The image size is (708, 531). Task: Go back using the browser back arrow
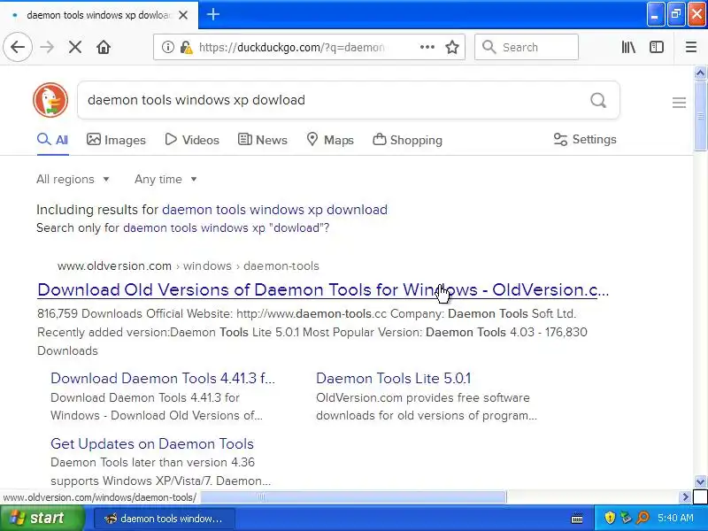pyautogui.click(x=18, y=47)
